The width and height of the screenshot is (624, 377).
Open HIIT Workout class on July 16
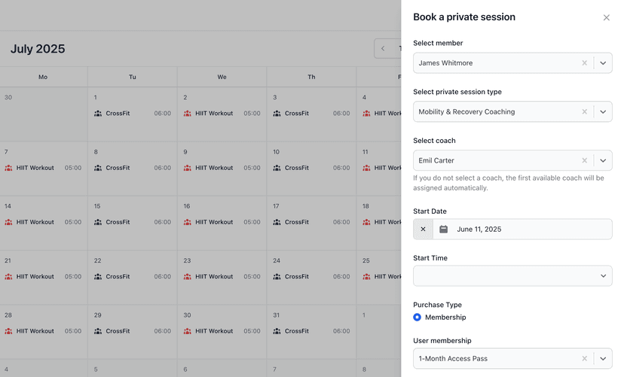click(222, 222)
